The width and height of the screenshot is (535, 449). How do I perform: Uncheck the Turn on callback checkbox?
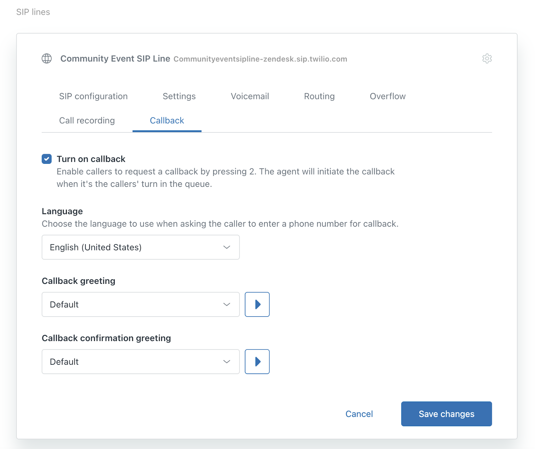pyautogui.click(x=47, y=159)
